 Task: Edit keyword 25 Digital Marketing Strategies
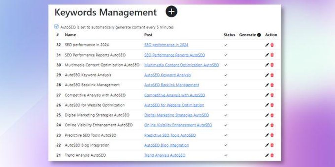click(267, 115)
